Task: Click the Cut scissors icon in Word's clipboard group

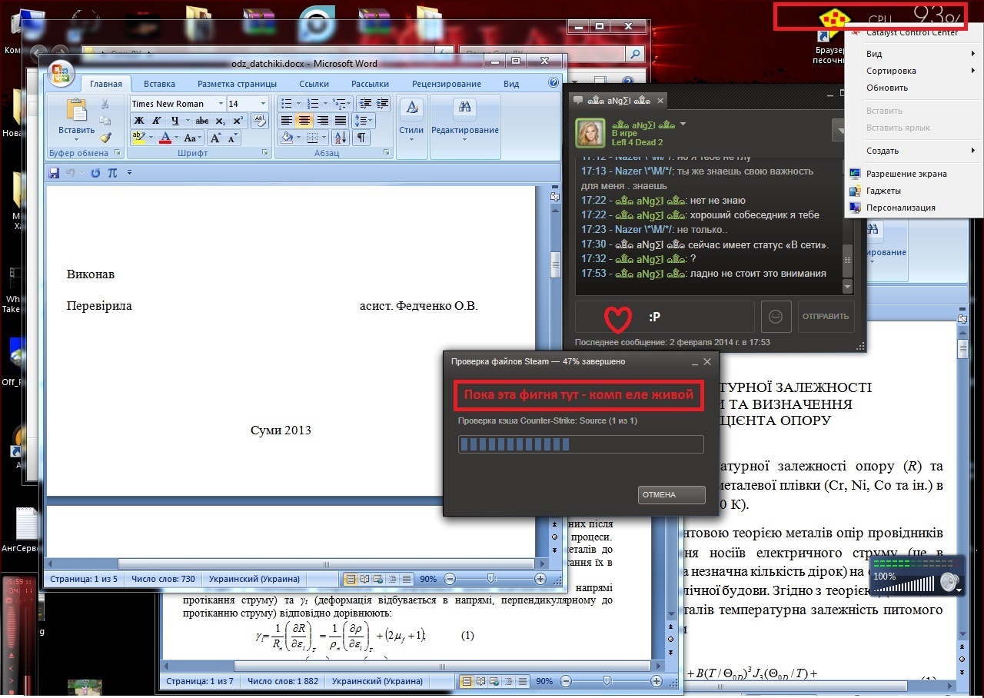Action: click(x=105, y=105)
